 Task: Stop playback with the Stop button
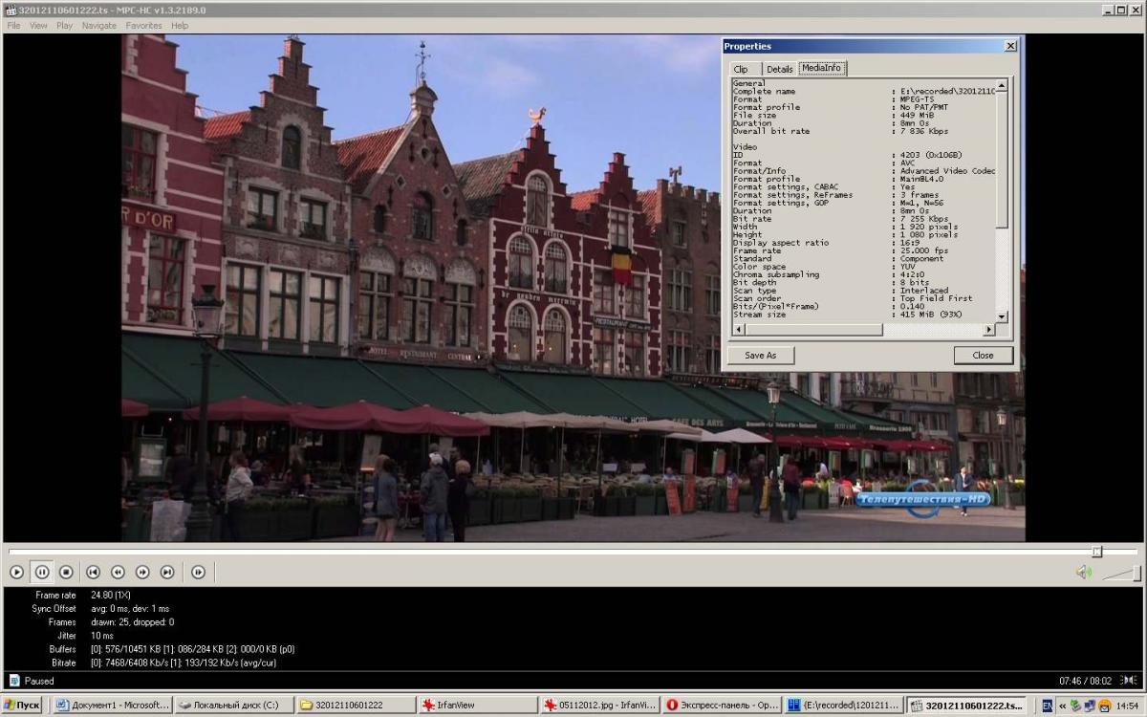coord(66,572)
